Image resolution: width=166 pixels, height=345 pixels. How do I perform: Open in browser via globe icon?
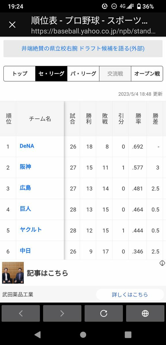pos(145,313)
